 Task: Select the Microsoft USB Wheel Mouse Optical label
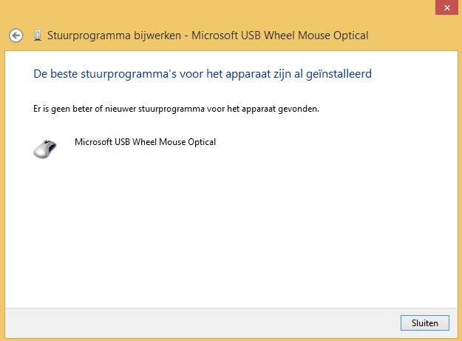[145, 141]
